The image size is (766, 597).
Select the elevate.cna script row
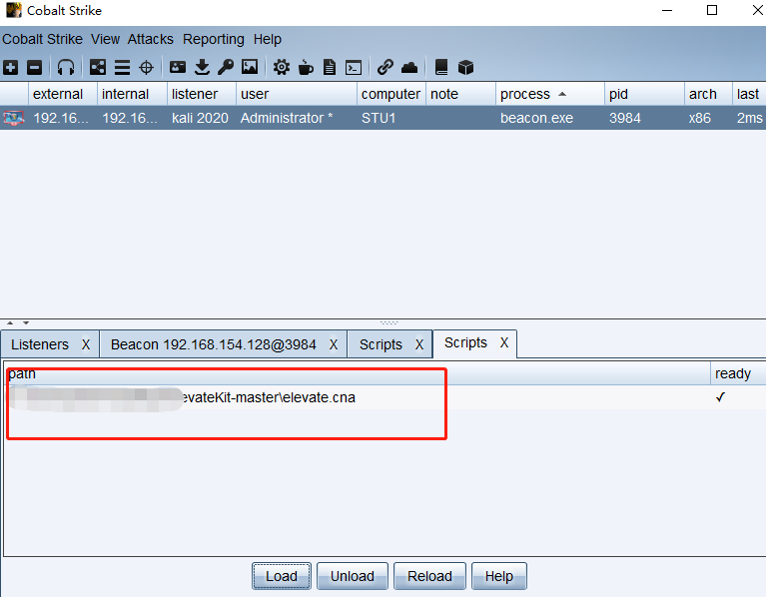pos(383,398)
